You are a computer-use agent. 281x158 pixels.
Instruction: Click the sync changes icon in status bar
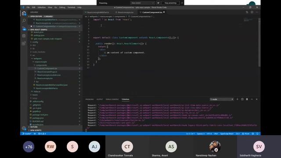[x=35, y=133]
